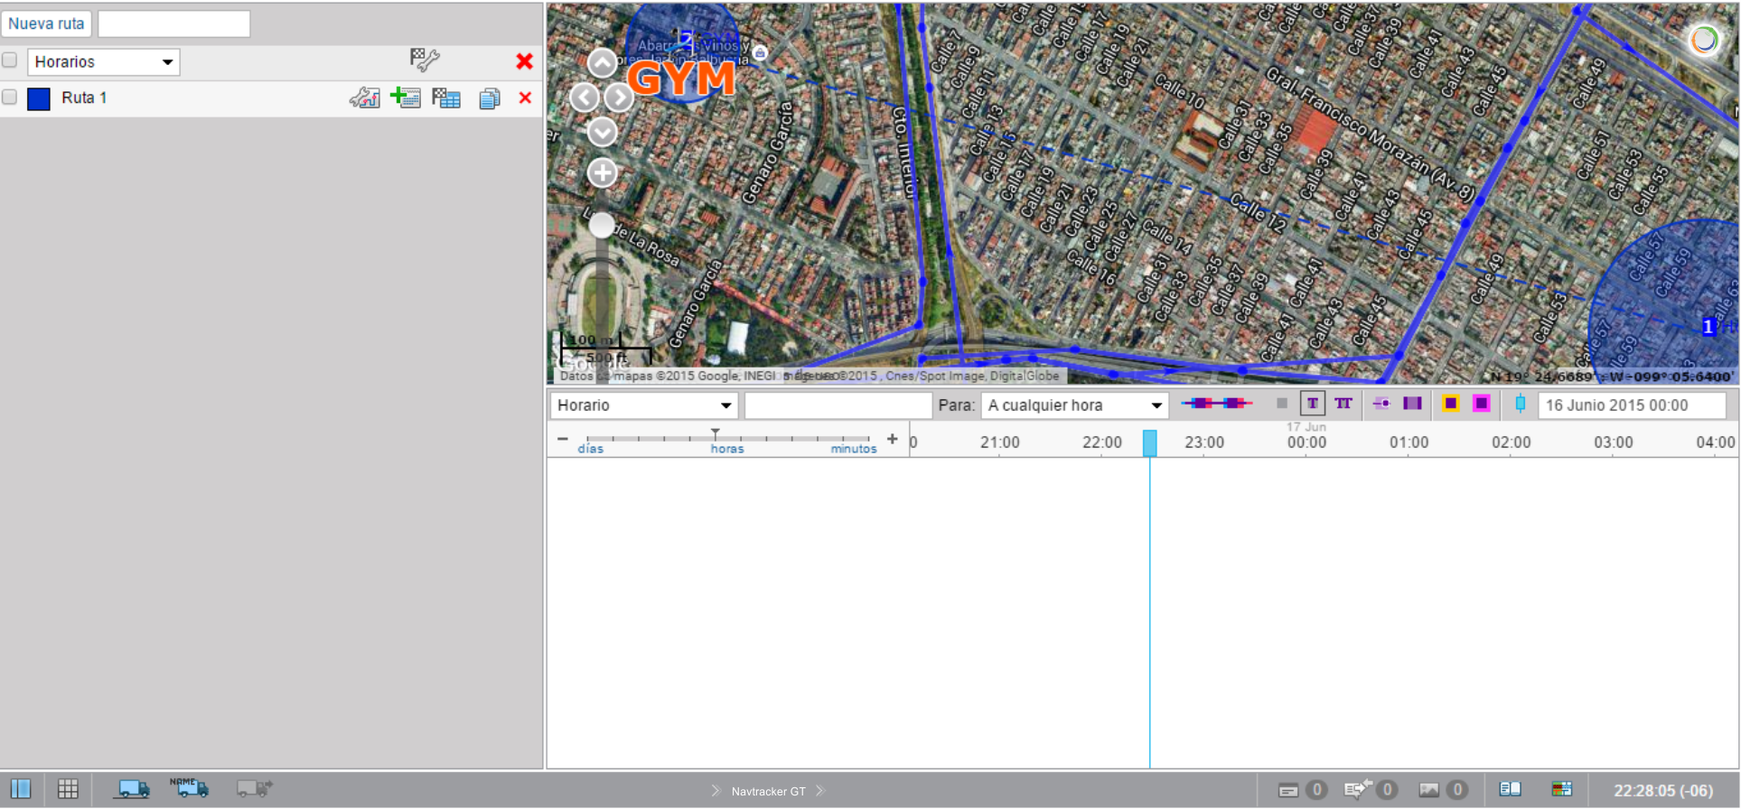Click the Nueva ruta button
Viewport: 1741px width, 809px height.
(46, 24)
